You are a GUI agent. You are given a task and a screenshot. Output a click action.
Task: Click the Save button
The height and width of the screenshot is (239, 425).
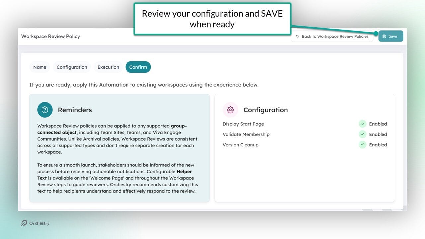[391, 36]
